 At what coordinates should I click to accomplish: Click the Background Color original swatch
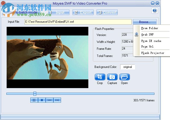click(x=128, y=67)
